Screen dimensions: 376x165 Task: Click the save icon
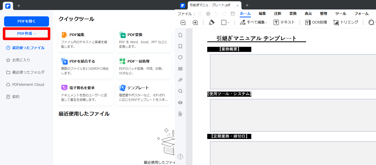point(200,14)
